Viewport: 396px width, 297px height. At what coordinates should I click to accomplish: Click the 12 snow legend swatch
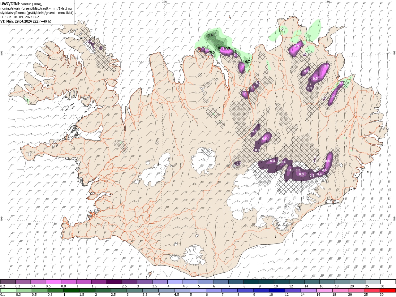296,282
